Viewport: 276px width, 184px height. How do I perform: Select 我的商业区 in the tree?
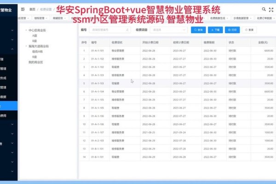click(36, 62)
